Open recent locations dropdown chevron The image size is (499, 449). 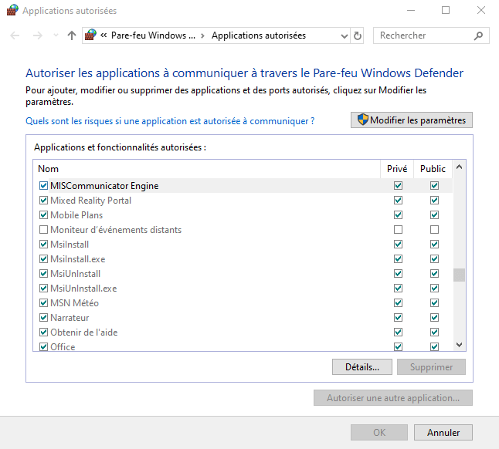tap(55, 35)
